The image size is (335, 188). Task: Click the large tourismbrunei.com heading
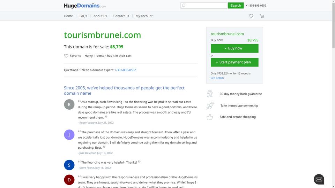[102, 35]
